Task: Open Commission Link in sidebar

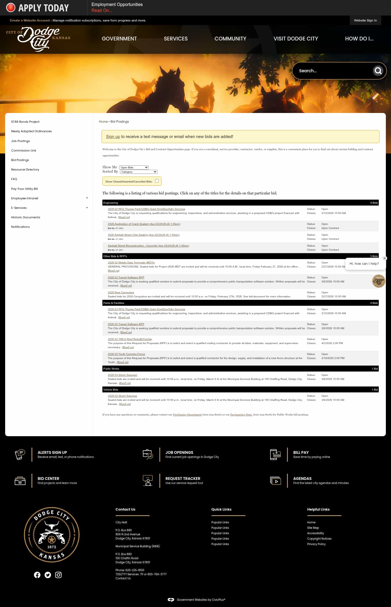Action: (x=24, y=150)
